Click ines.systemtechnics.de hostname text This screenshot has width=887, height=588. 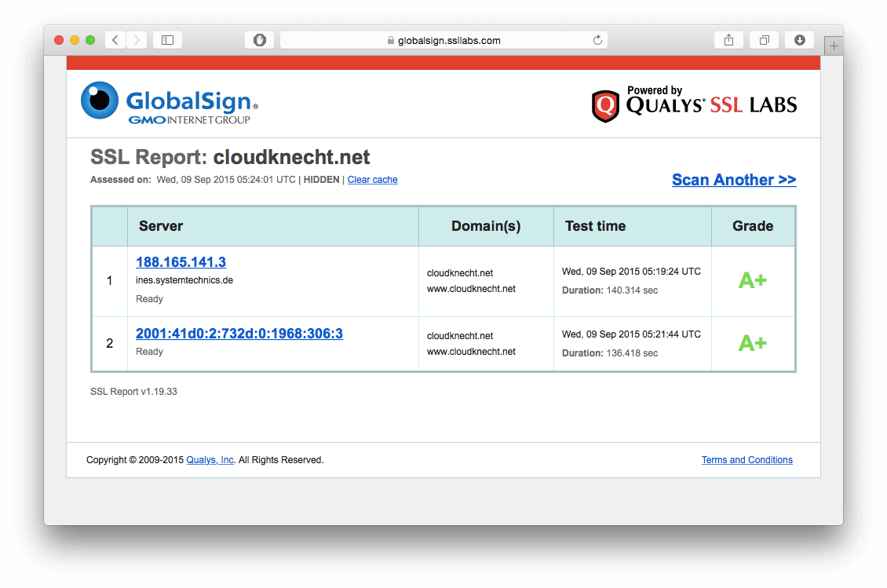click(184, 280)
